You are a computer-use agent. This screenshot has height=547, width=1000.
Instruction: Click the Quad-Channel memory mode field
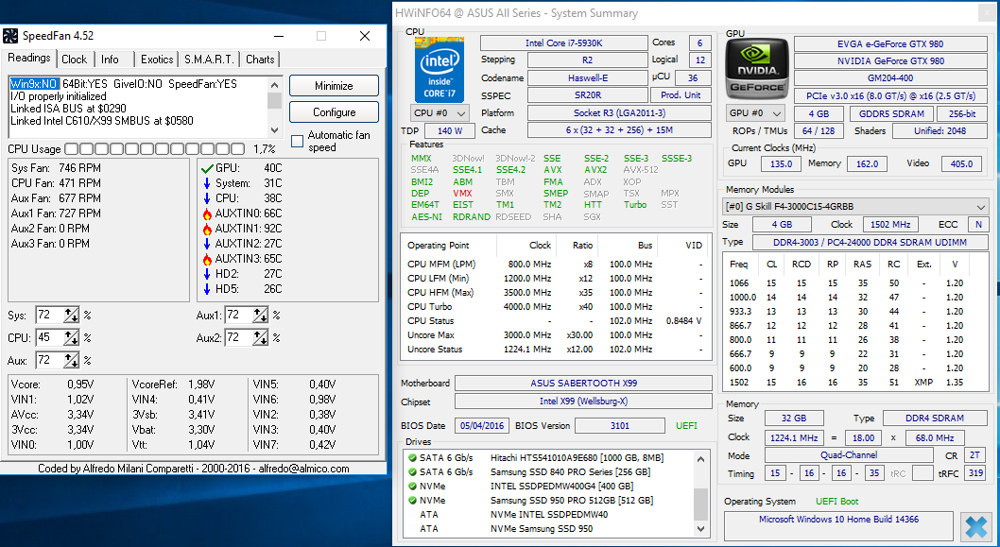point(848,455)
